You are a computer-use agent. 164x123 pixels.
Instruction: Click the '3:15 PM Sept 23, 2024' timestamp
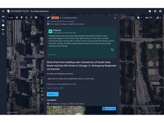[x=70, y=18]
